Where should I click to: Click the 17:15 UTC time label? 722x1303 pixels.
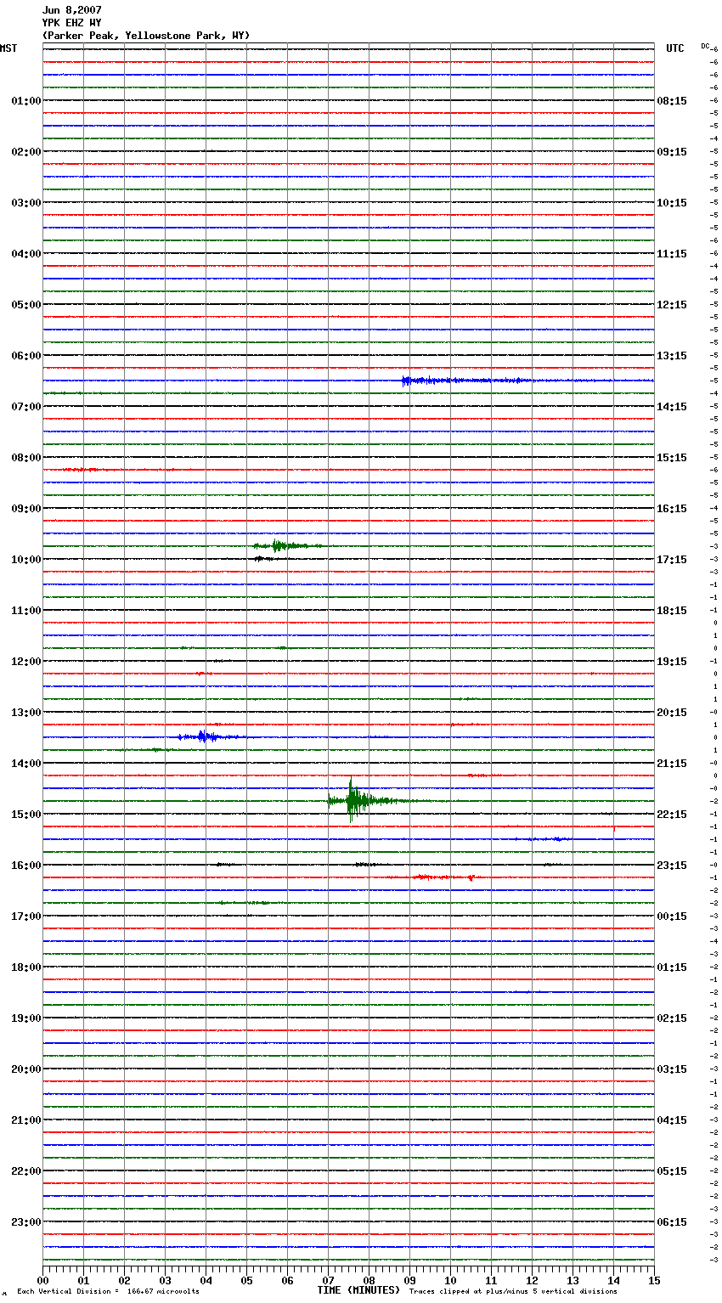[x=672, y=560]
